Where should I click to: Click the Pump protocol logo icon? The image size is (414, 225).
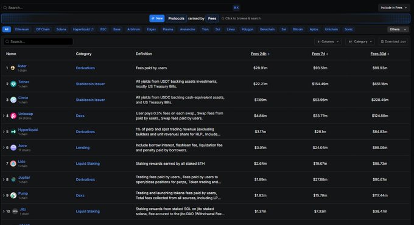tap(13, 195)
